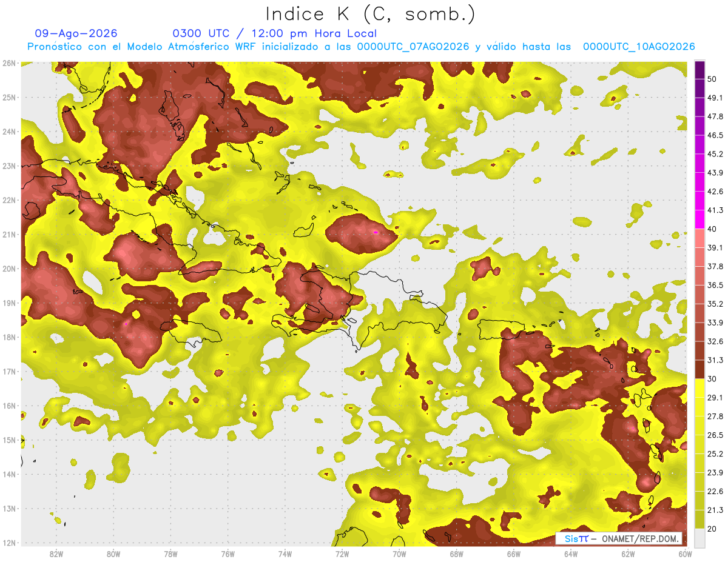
Task: Click the "30" color scale label
Action: (713, 379)
